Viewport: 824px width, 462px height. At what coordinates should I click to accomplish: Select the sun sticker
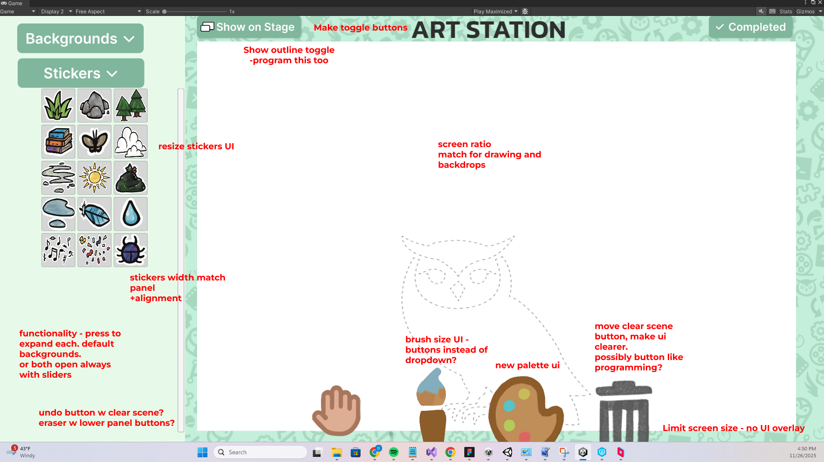95,178
